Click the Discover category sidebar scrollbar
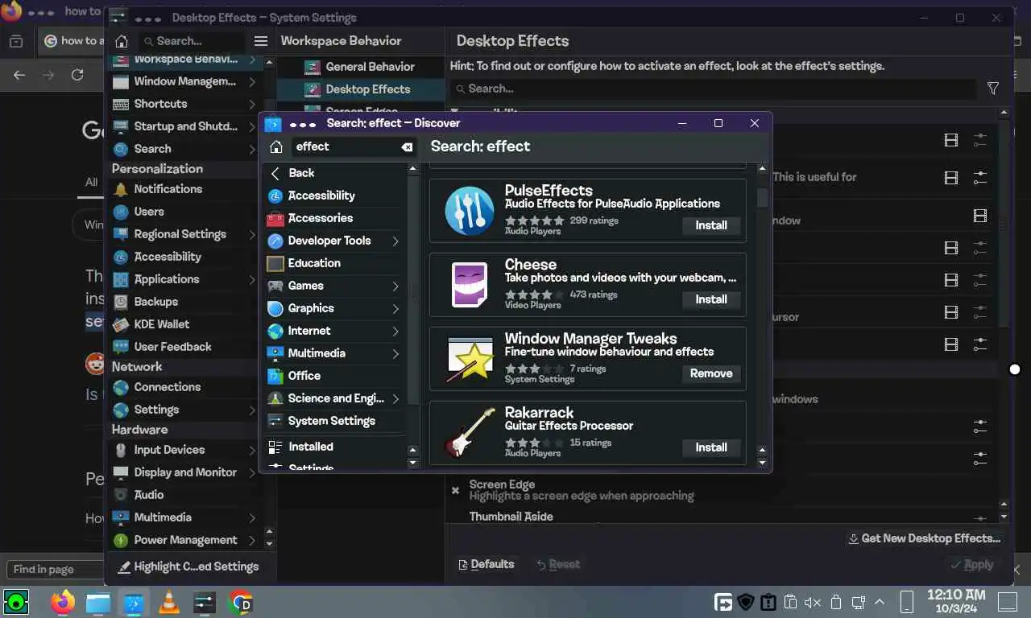Viewport: 1031px width, 618px height. 413,290
